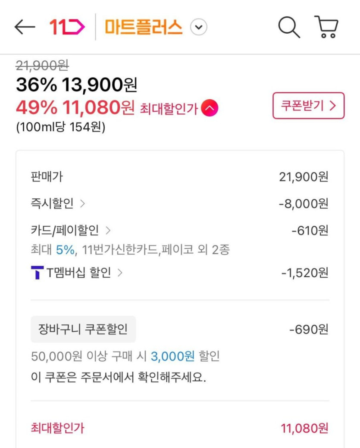Screen dimensions: 360x448
Task: Tap the back arrow icon
Action: (x=25, y=27)
